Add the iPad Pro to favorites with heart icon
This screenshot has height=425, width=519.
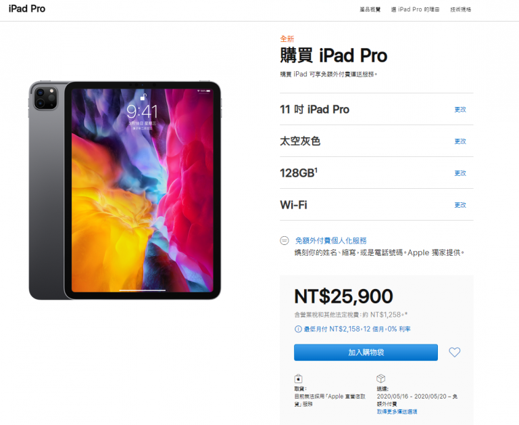(454, 352)
